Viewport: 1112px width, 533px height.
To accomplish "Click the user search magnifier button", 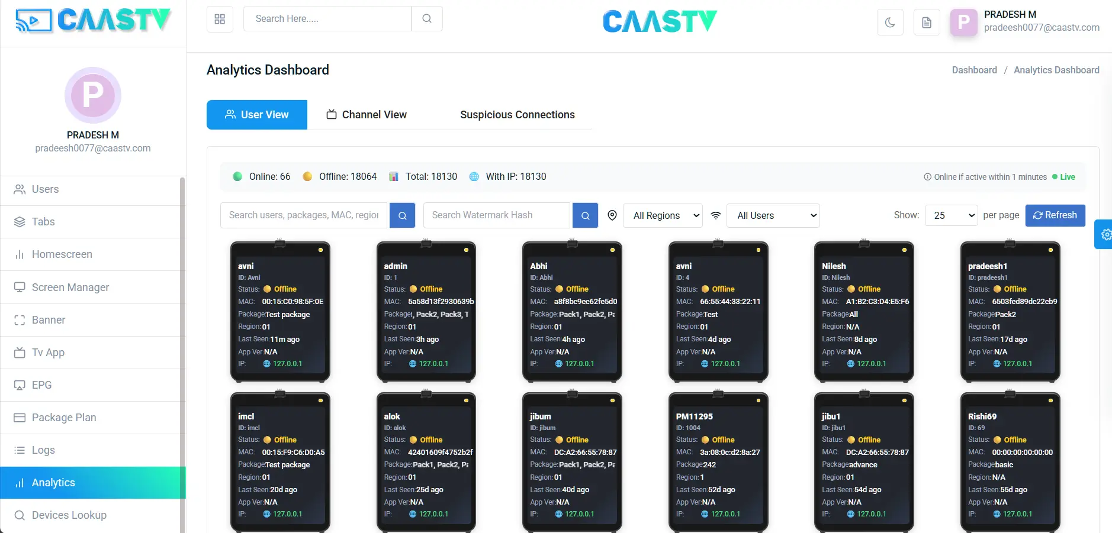I will coord(402,215).
